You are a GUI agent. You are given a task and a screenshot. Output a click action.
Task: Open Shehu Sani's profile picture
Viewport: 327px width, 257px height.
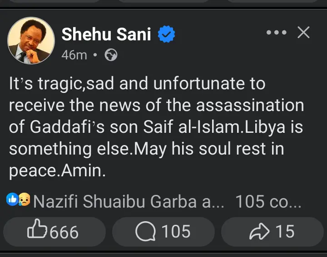(x=31, y=41)
